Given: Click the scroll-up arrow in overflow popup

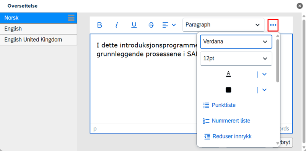Looking at the screenshot, I should point(278,35).
